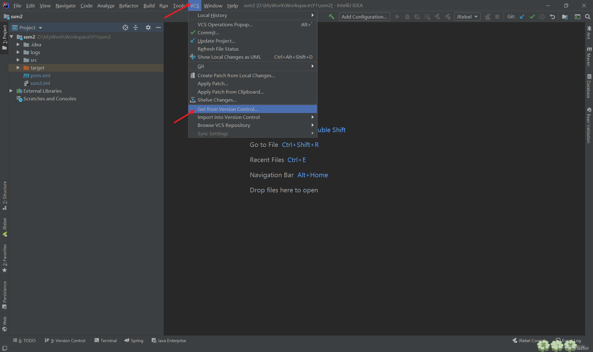This screenshot has width=593, height=352.
Task: Toggle tool window bars icon at bottom-left
Action: [x=5, y=348]
